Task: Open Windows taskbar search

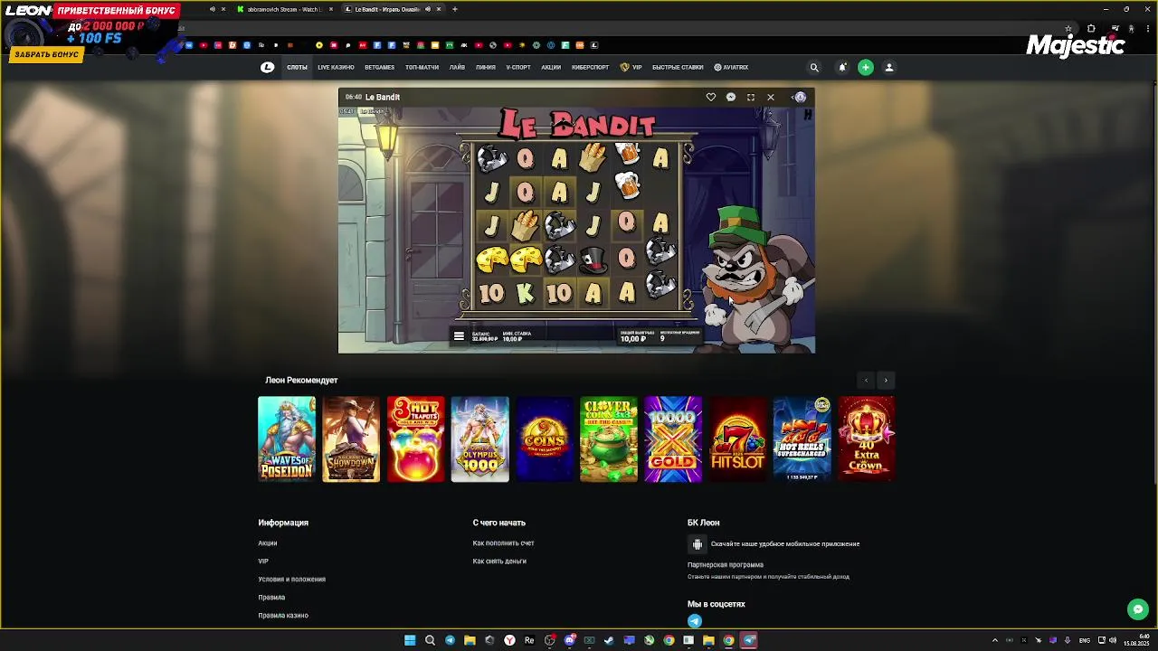Action: 430,640
